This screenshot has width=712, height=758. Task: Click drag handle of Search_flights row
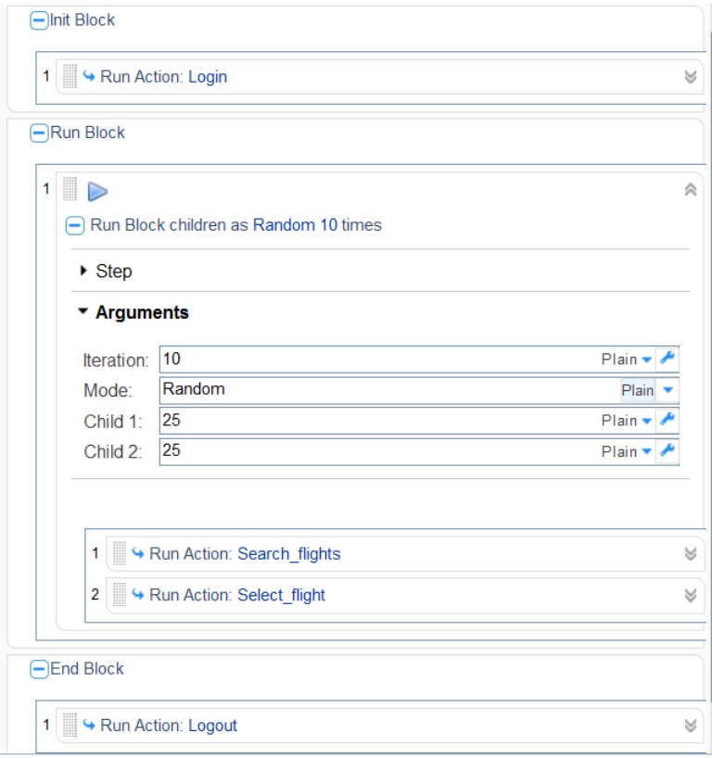[x=119, y=554]
